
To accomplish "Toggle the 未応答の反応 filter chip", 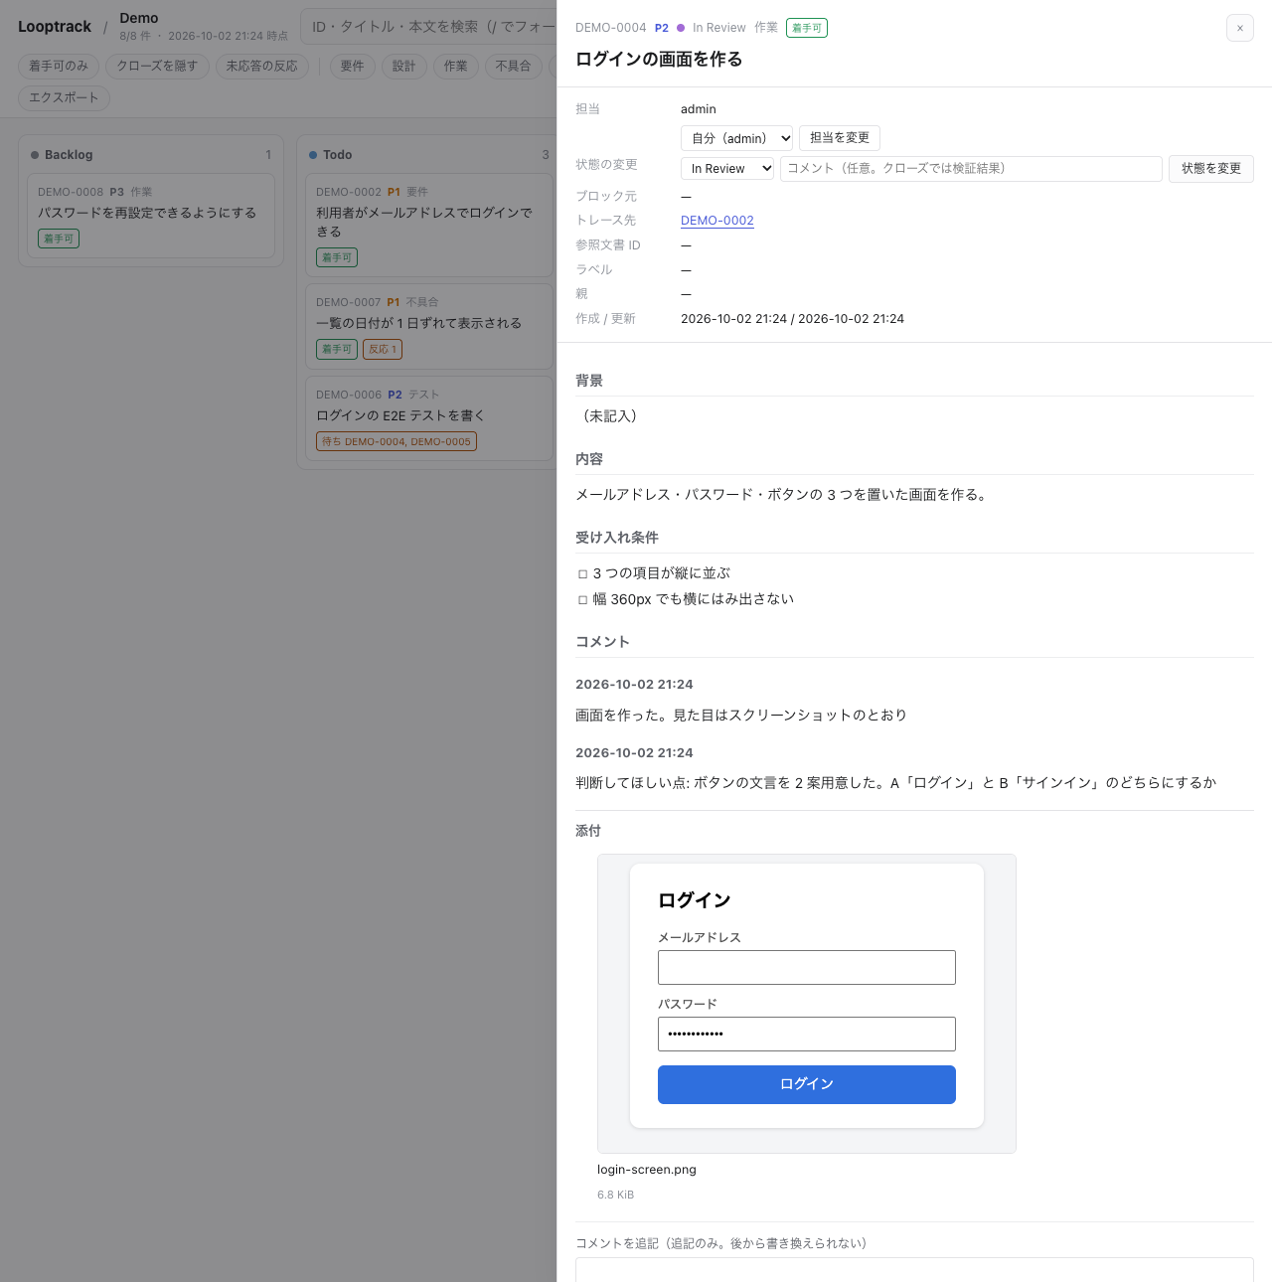I will click(261, 67).
